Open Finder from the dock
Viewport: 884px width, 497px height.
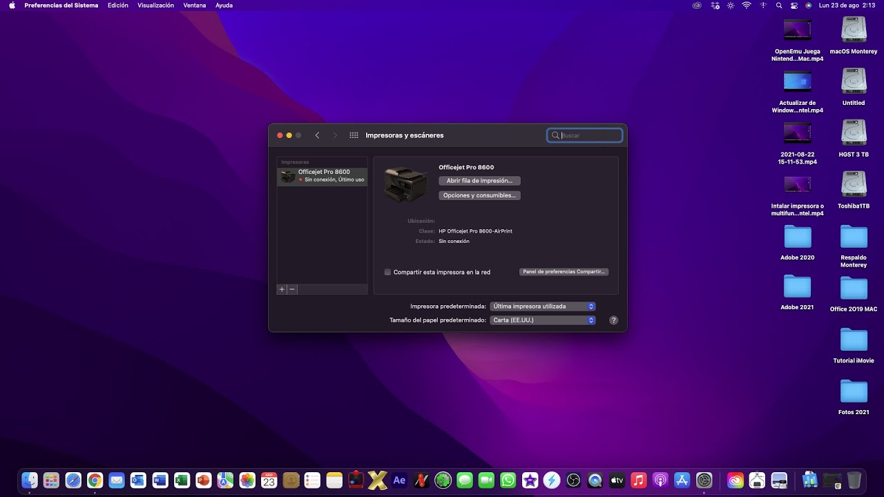coord(30,480)
